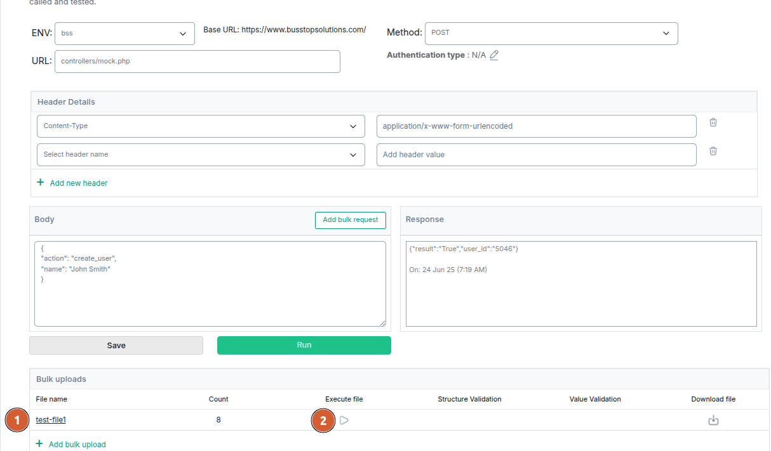The width and height of the screenshot is (771, 451).
Task: Delete the Content-Type header row
Action: click(x=713, y=122)
